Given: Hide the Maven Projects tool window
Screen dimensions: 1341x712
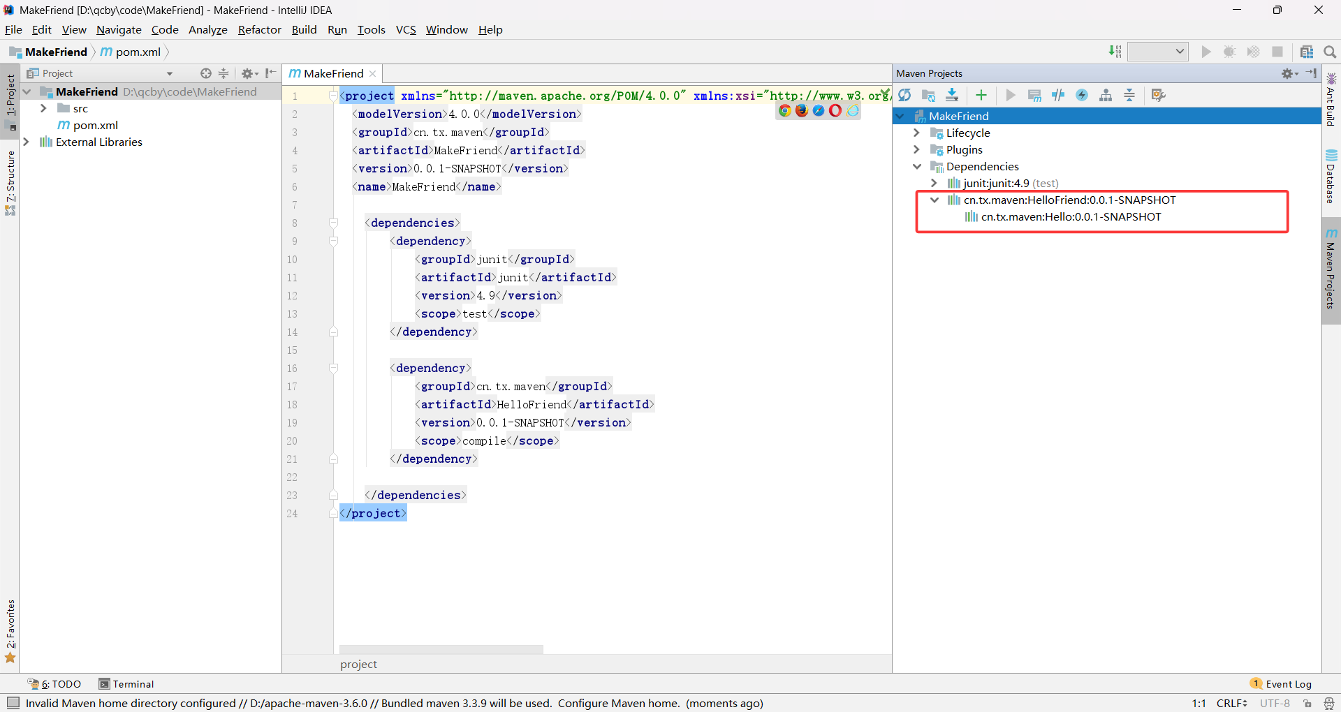Looking at the screenshot, I should [x=1312, y=73].
